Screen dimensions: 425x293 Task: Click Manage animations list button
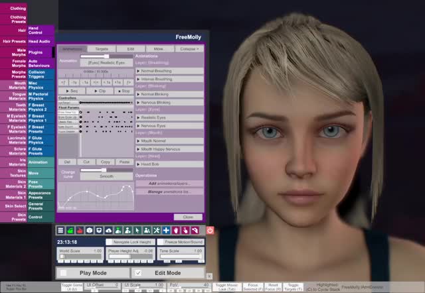tap(170, 192)
